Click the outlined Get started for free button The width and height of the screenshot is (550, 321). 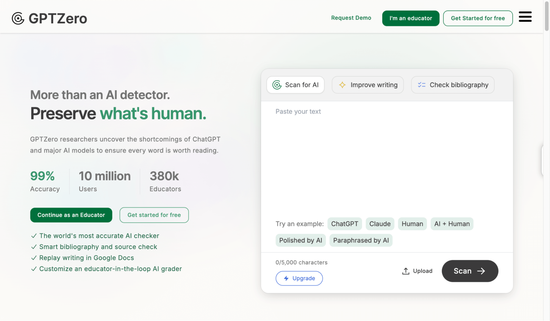click(x=154, y=215)
